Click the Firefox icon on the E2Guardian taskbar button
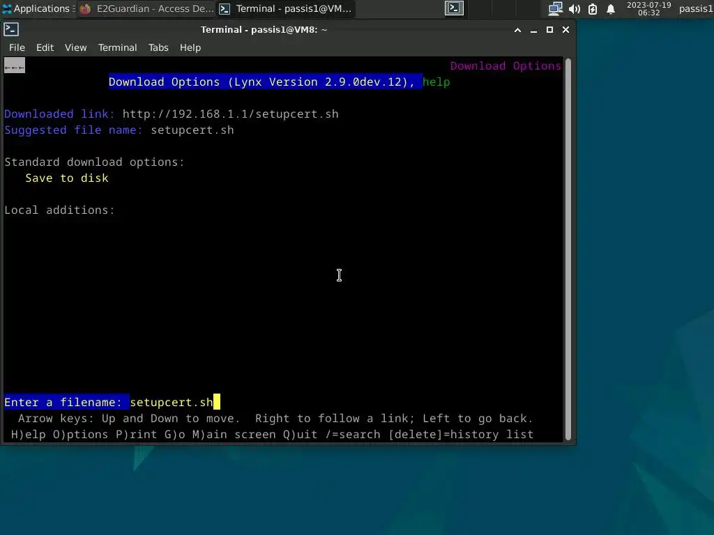This screenshot has width=714, height=535. coord(86,8)
